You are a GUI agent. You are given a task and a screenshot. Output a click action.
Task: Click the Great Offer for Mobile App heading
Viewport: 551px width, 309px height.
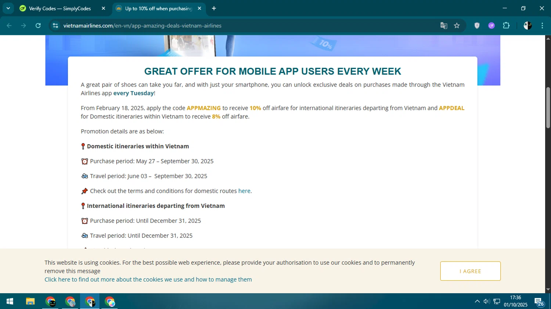tap(273, 71)
